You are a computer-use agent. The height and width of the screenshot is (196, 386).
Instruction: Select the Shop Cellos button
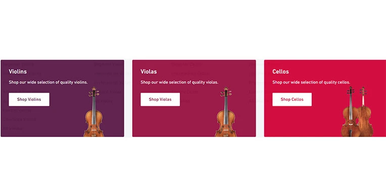[292, 99]
